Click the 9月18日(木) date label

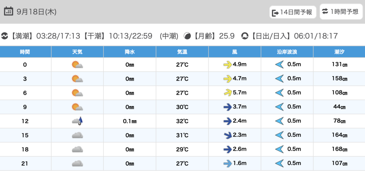[x=36, y=12]
